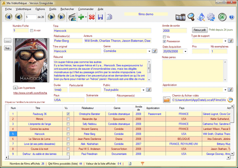Export list with the Excel icon

coord(222,17)
